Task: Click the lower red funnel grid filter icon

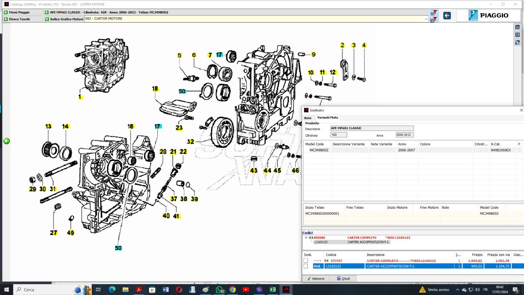Action: [434, 20]
